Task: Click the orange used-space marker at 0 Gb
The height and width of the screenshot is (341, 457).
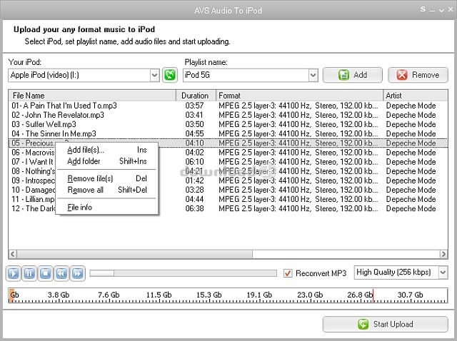Action: coord(11,295)
